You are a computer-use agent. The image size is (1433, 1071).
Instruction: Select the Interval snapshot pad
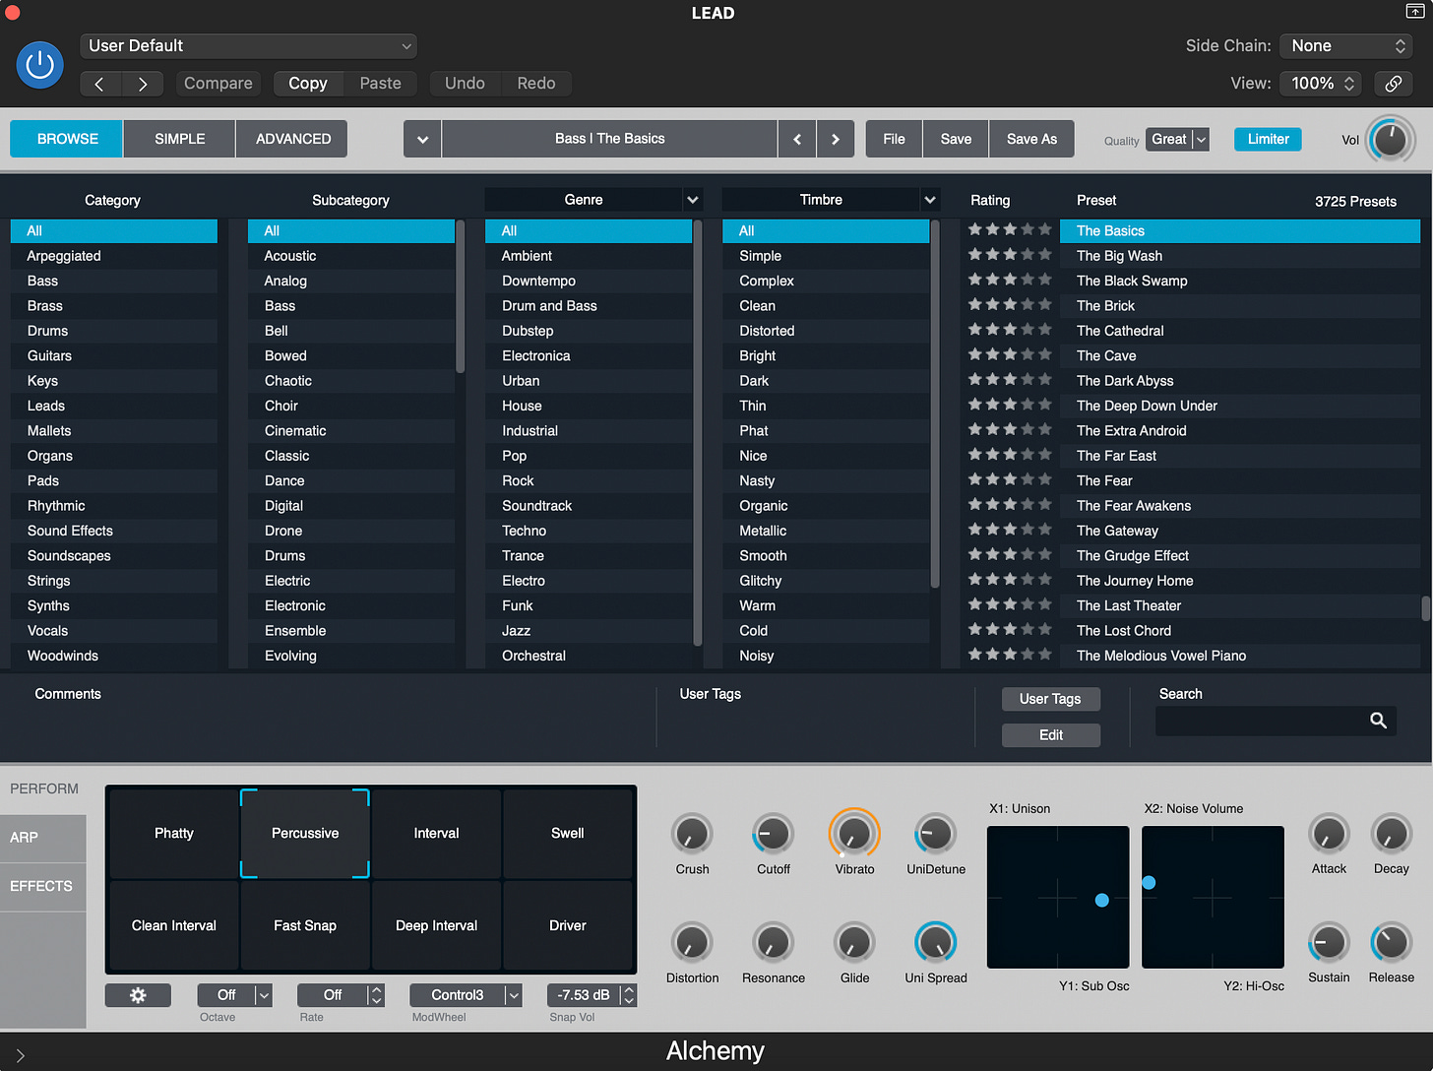[436, 833]
